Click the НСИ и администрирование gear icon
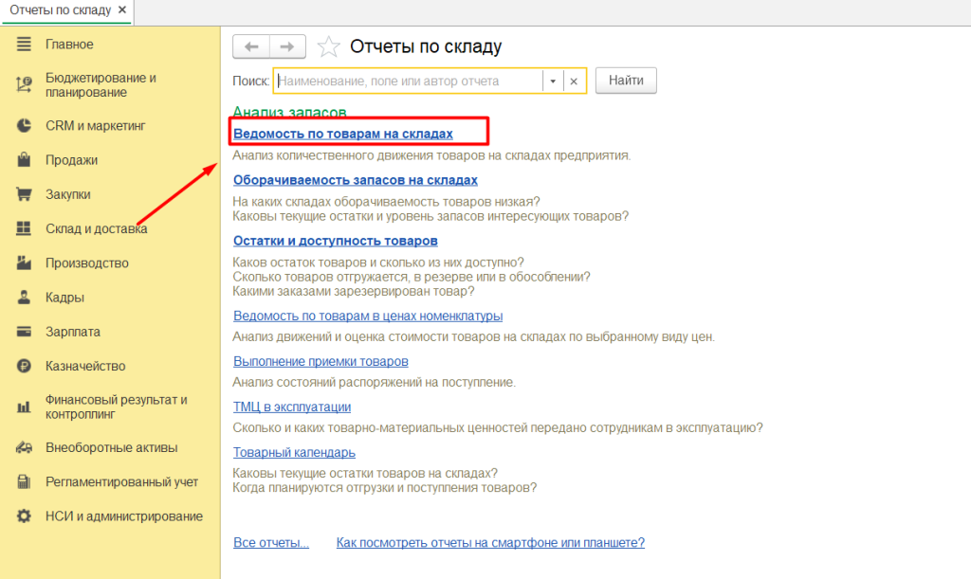 coord(25,516)
